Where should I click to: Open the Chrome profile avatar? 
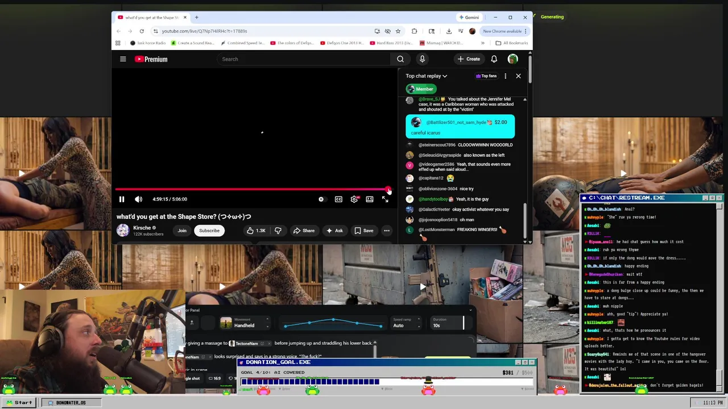pos(472,31)
